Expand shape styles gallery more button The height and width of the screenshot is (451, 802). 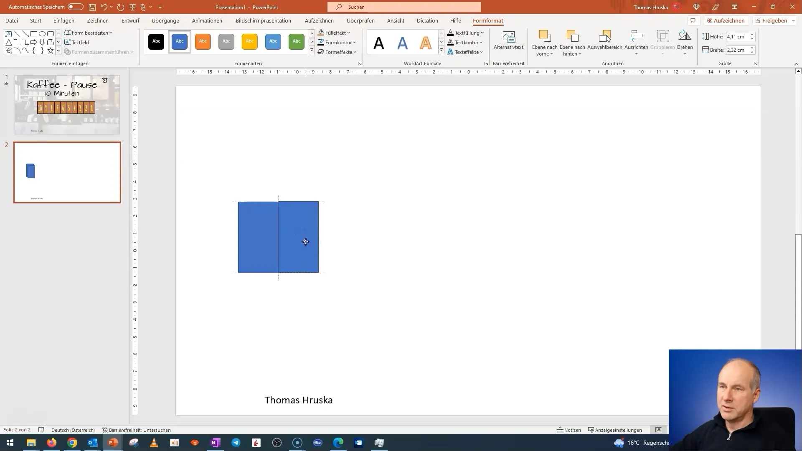tap(312, 51)
